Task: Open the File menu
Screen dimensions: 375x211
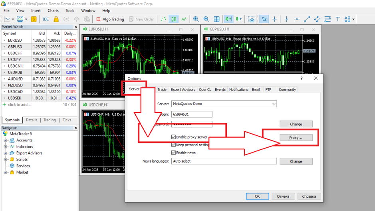Action: point(6,10)
